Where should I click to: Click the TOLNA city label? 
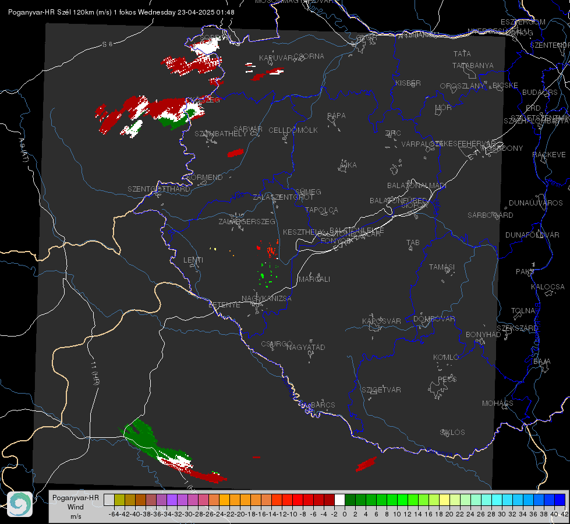click(x=523, y=311)
